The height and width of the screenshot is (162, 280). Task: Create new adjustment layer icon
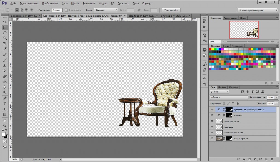click(255, 159)
